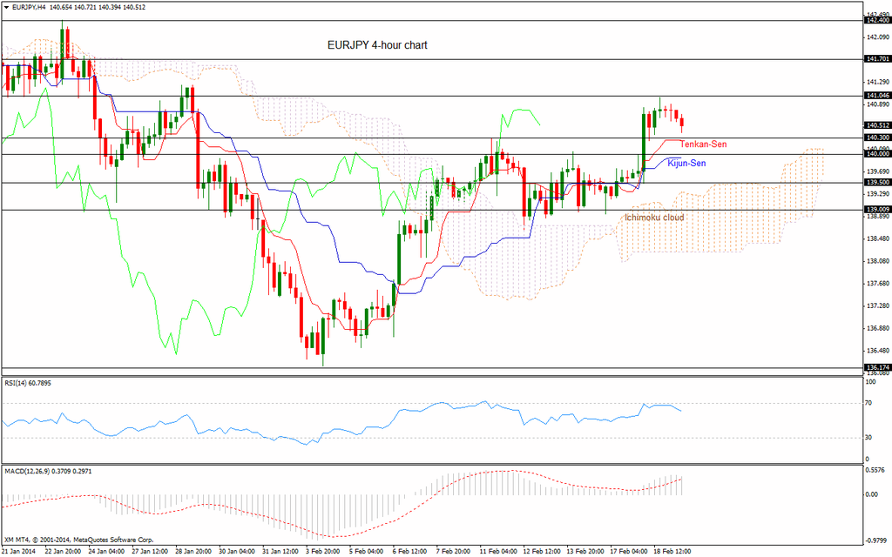The width and height of the screenshot is (892, 557).
Task: Click the MetaQuotes Software Corp. copyright text
Action: point(79,540)
